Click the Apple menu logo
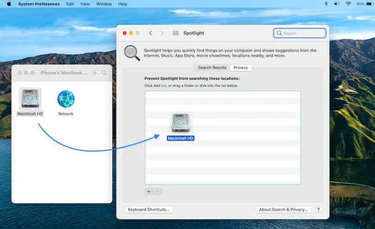This screenshot has height=229, width=375. (x=9, y=4)
